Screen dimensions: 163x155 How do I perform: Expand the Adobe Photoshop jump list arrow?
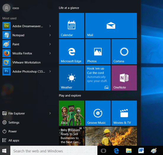(x=50, y=71)
